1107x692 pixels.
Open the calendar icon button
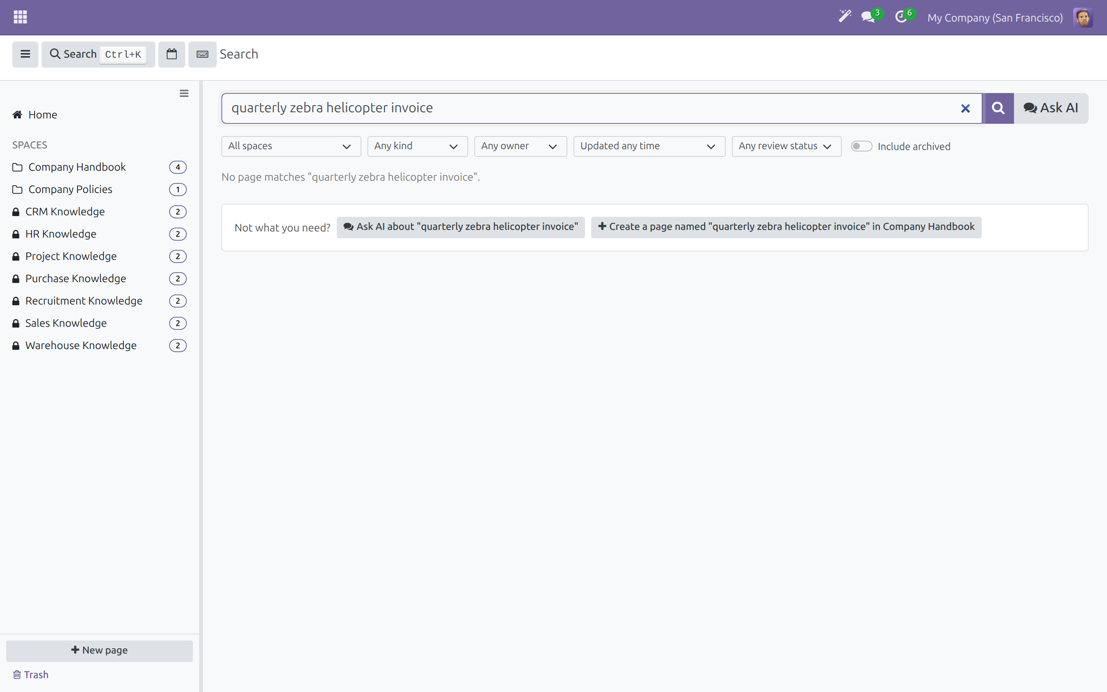coord(171,55)
